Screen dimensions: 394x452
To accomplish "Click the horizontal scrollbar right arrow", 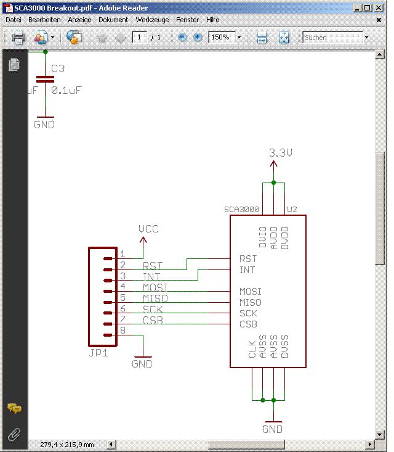I will (x=370, y=444).
